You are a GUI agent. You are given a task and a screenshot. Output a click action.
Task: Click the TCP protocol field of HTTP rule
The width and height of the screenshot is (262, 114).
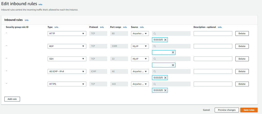[x=98, y=33]
